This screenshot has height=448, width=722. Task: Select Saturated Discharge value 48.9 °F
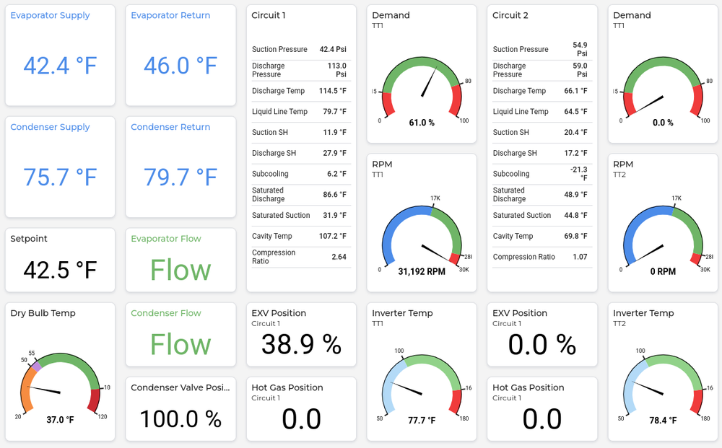[x=576, y=195]
